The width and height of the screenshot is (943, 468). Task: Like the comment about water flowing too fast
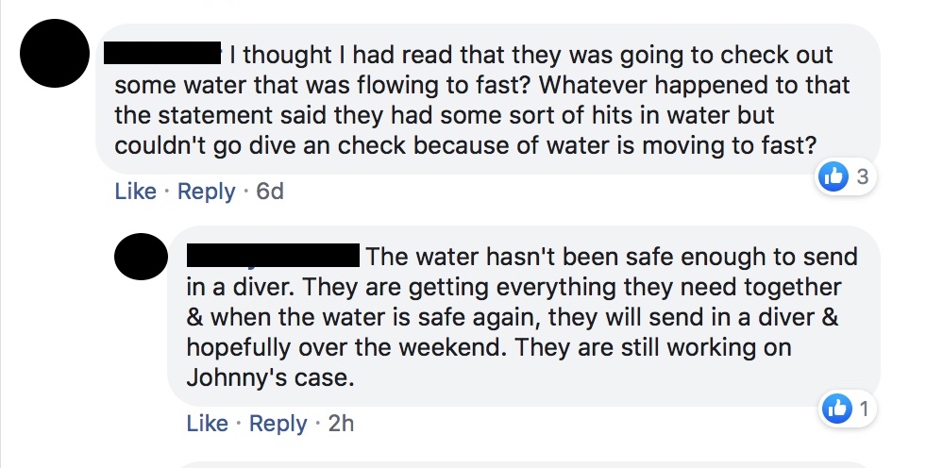135,192
